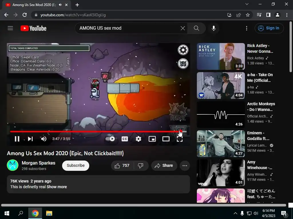Open tab search chevron dropdown
Viewport: 293px width, 219px height.
point(247,4)
